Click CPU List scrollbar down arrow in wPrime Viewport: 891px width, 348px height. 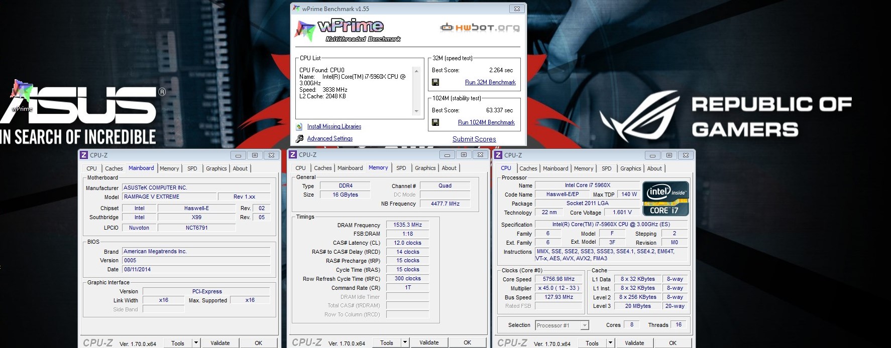coord(416,111)
